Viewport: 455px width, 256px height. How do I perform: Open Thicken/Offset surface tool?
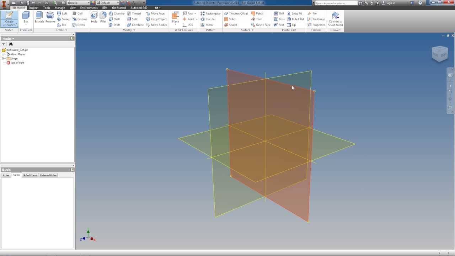point(236,14)
